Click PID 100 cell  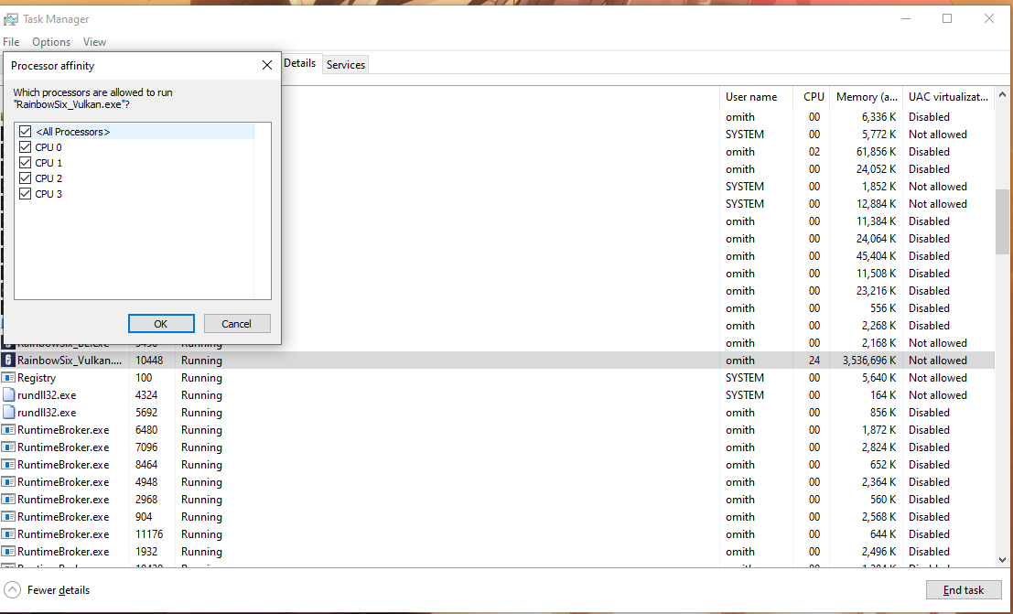coord(144,378)
